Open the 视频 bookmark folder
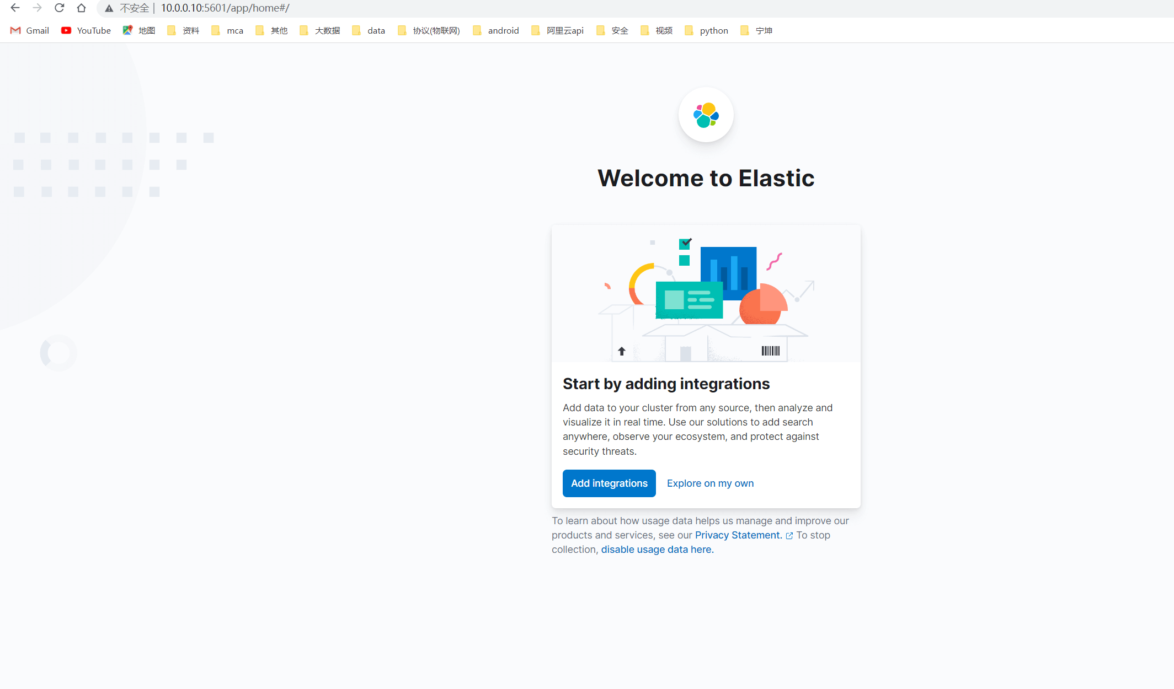Viewport: 1174px width, 689px height. click(657, 30)
